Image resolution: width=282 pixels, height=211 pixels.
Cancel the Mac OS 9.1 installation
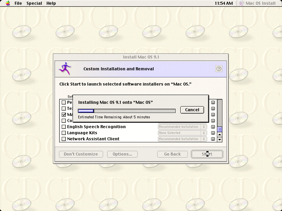[192, 110]
